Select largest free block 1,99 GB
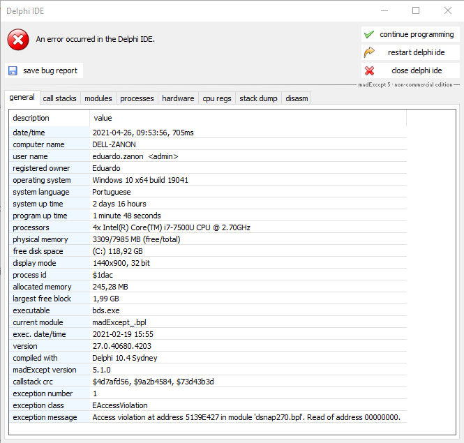The width and height of the screenshot is (464, 443). (x=105, y=299)
